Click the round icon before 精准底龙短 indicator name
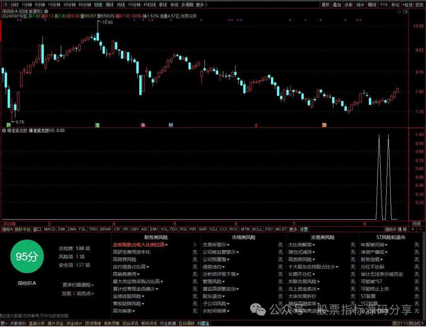426x327 pixels. (x=4, y=131)
